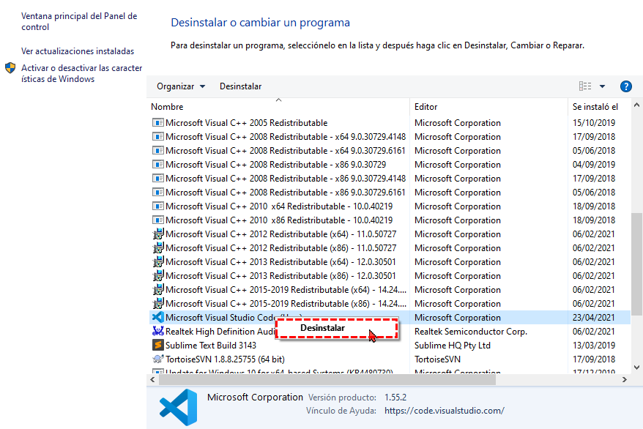Select Visual C++ 2010 x86 Redistributable entry
Image resolution: width=643 pixels, height=429 pixels.
(x=279, y=220)
